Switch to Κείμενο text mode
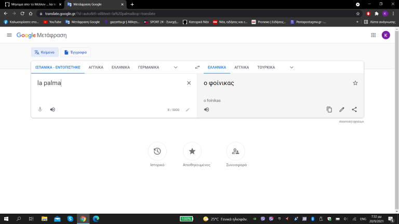 (x=45, y=52)
